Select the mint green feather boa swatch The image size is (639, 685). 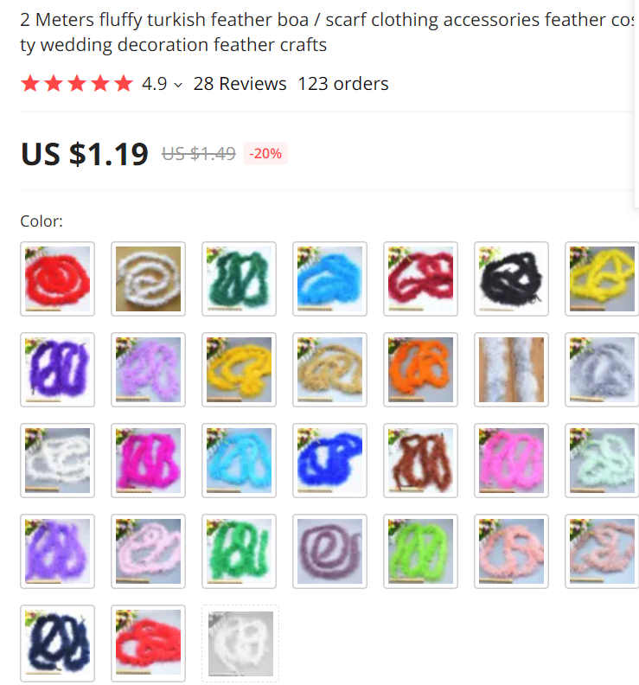coord(602,460)
